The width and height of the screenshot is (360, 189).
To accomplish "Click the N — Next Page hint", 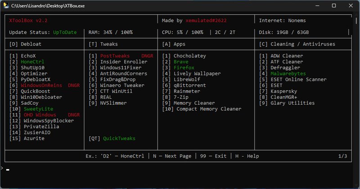I will point(172,156).
